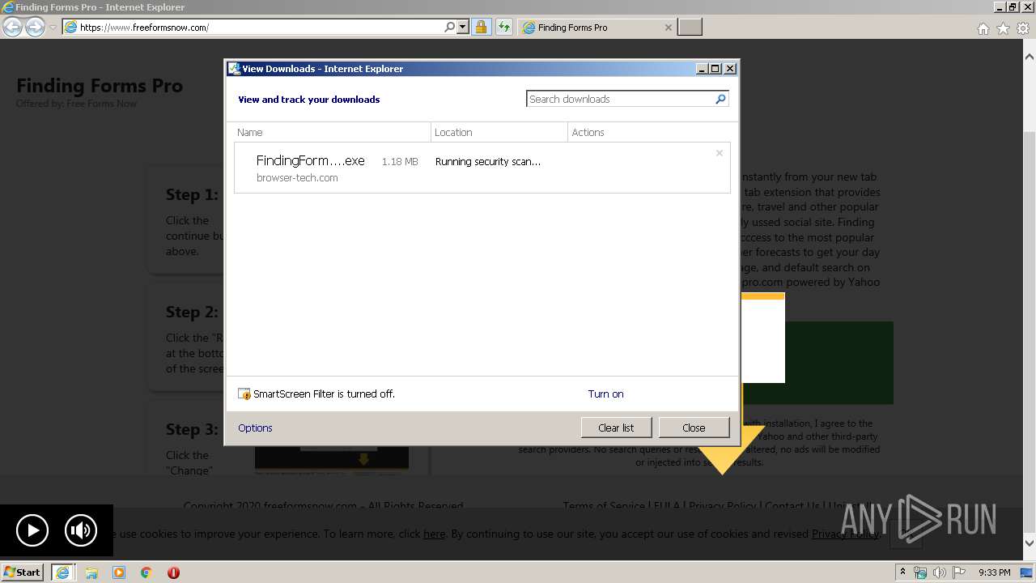The height and width of the screenshot is (583, 1036).
Task: Select the FindingForm....exe download entry
Action: [x=482, y=168]
